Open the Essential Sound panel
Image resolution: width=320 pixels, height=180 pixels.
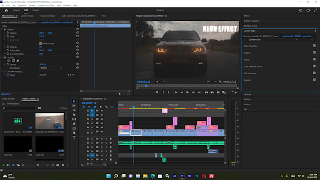tap(250, 26)
